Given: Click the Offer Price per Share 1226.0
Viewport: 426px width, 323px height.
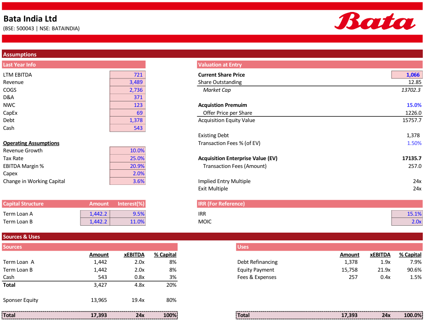Looking at the screenshot, I should pyautogui.click(x=413, y=113).
